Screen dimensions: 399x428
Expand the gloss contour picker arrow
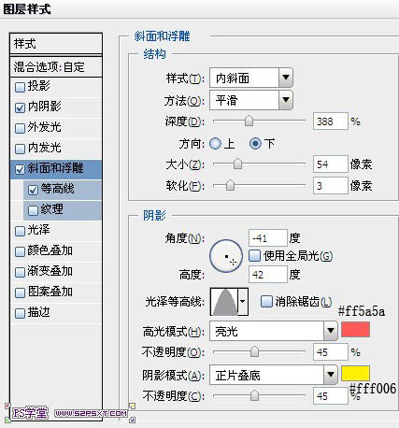(243, 302)
